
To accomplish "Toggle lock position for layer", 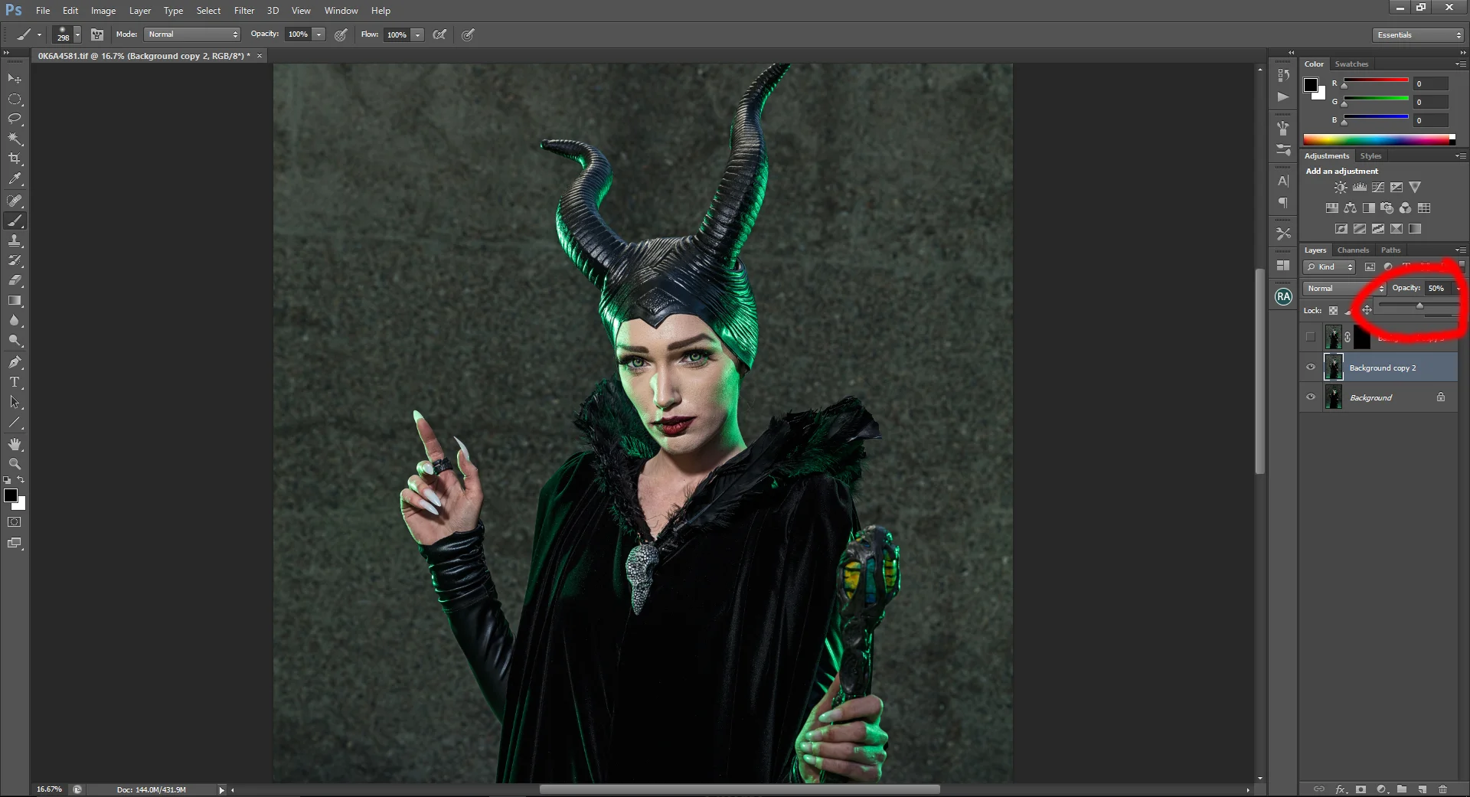I will (x=1367, y=310).
